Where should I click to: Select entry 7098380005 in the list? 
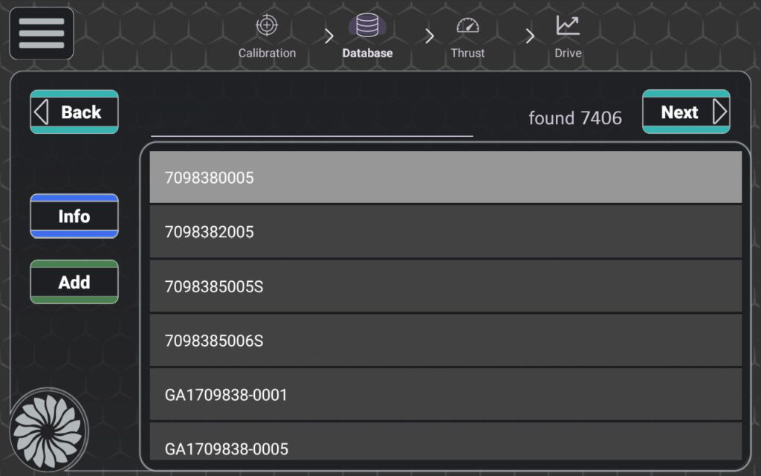445,178
